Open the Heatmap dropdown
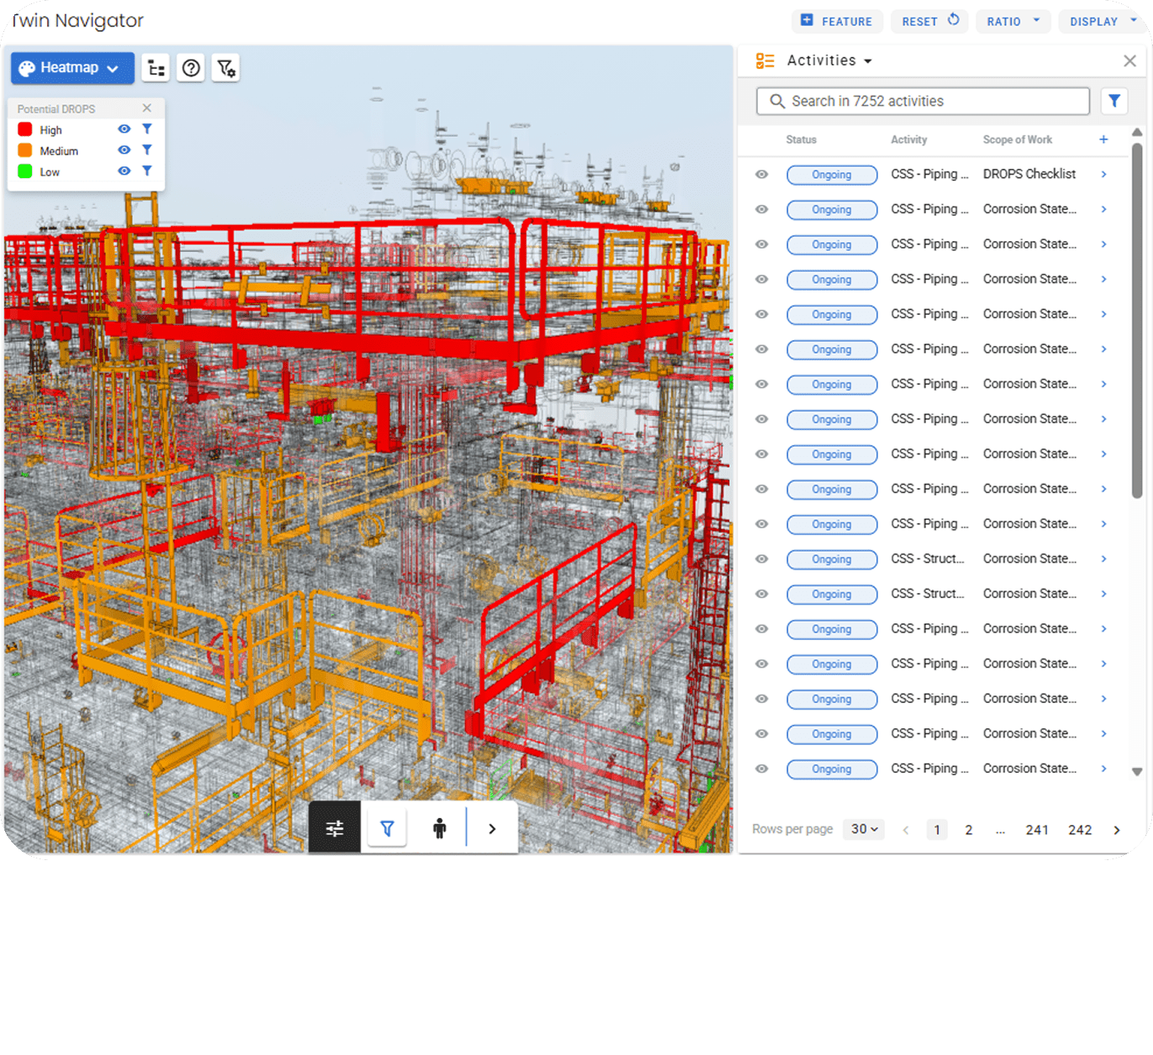 point(72,68)
